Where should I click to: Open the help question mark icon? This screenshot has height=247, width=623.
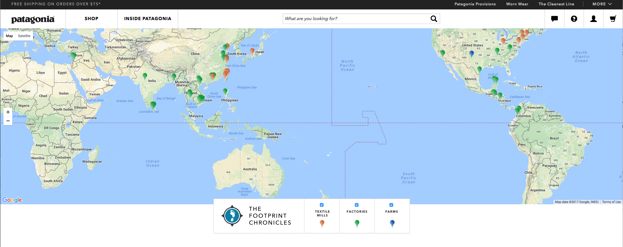[574, 19]
